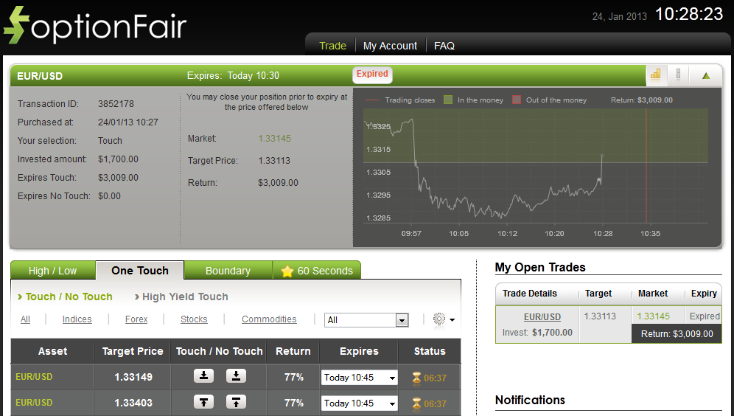Collapse the EUR/USD position panel

[x=706, y=74]
